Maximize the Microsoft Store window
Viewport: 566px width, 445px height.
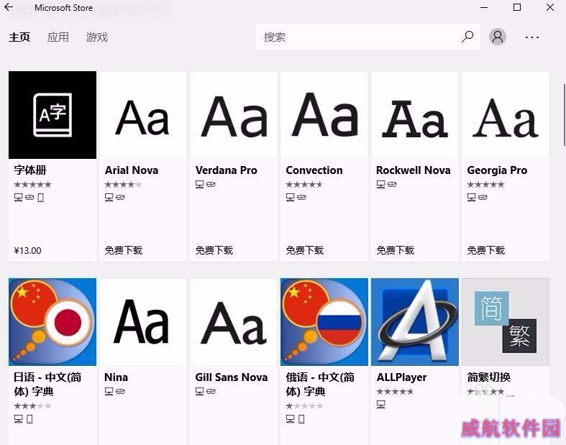517,7
